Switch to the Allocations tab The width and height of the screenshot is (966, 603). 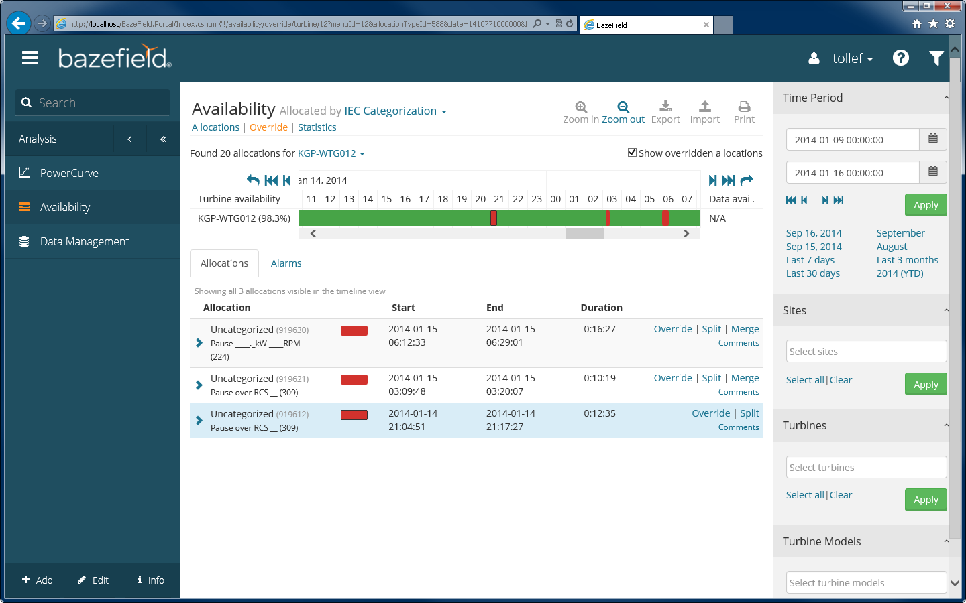click(x=224, y=263)
